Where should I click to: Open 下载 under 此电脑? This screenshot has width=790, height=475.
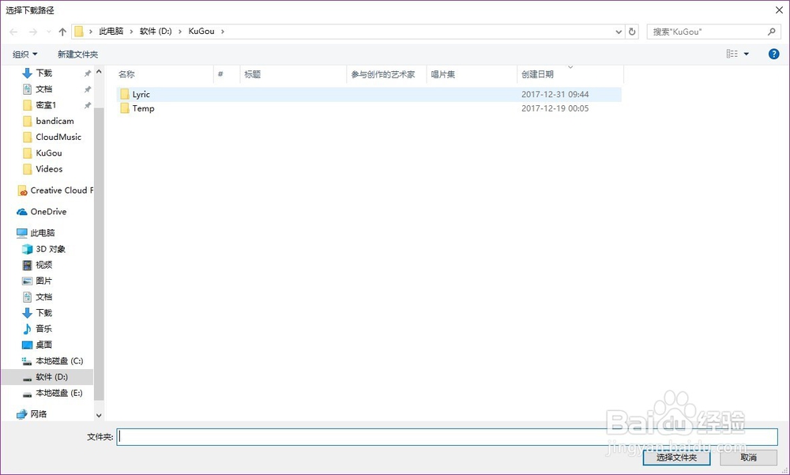[43, 313]
